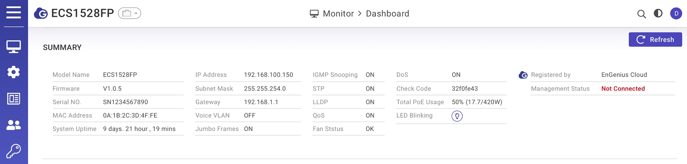The height and width of the screenshot is (164, 687).
Task: Click the newspaper layout sidebar icon
Action: coord(14,99)
